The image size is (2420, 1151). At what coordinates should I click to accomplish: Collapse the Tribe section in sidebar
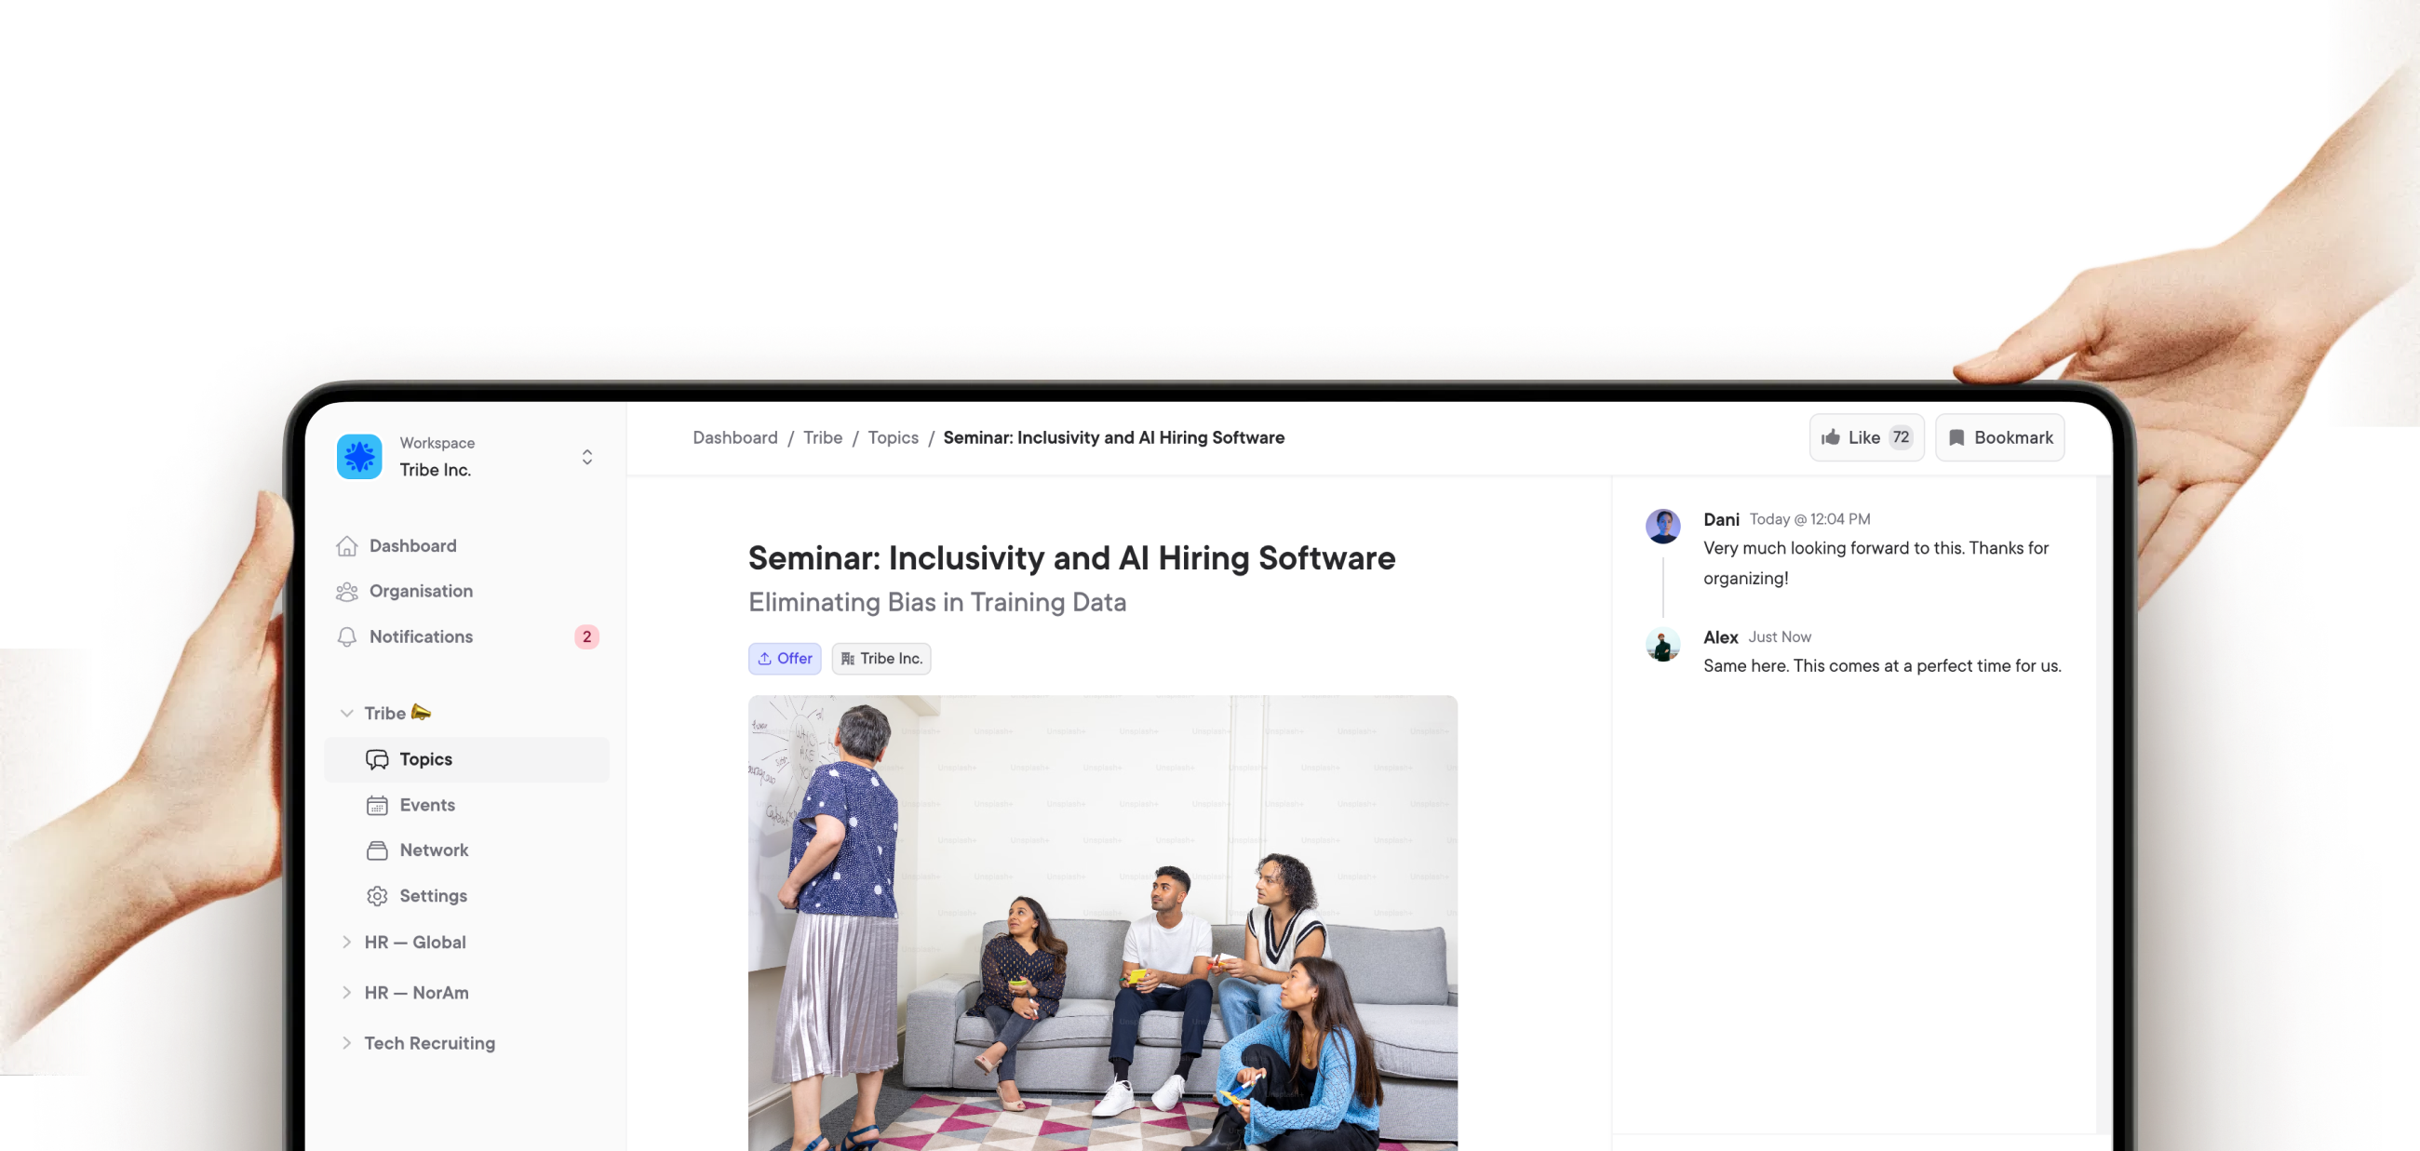(346, 714)
